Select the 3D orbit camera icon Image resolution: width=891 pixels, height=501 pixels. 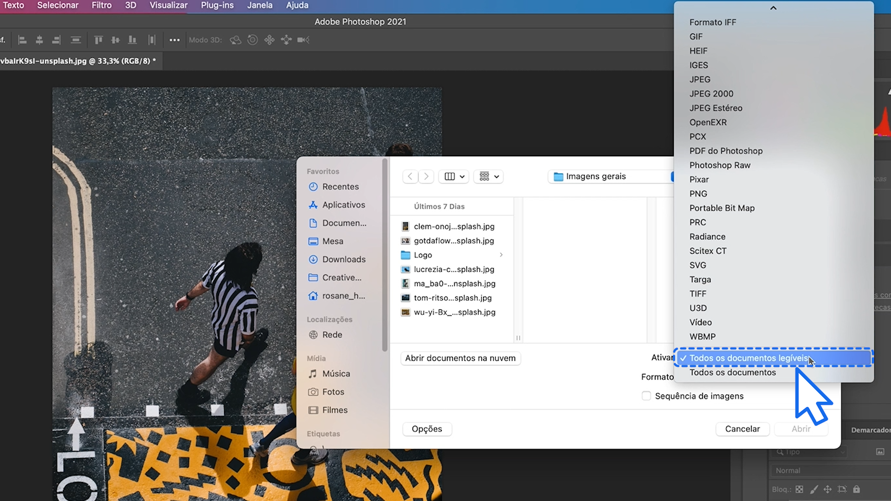[236, 40]
